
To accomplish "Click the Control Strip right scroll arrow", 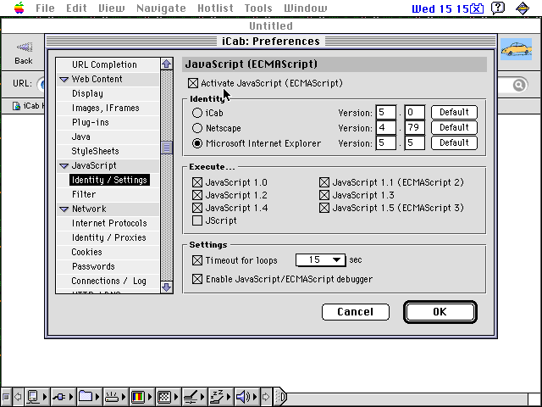I will tap(265, 397).
